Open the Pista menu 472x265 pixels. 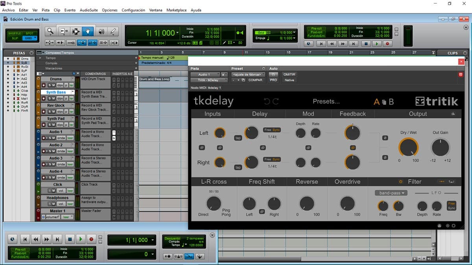46,10
